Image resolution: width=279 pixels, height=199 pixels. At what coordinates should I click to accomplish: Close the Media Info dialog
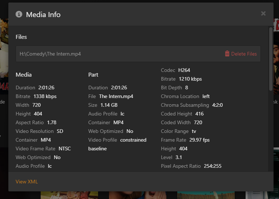click(263, 13)
